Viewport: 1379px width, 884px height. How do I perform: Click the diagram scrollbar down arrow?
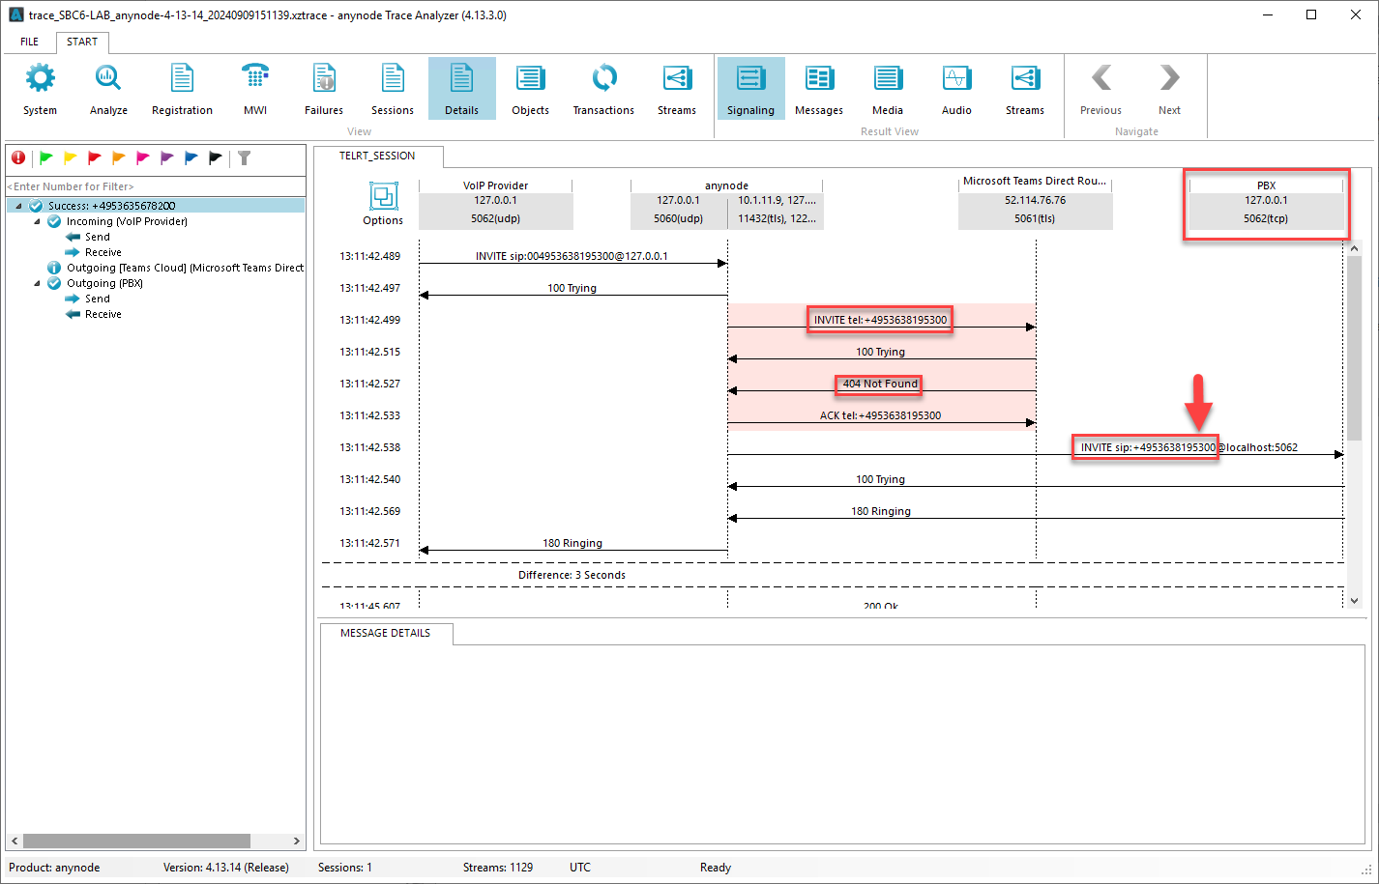point(1355,600)
